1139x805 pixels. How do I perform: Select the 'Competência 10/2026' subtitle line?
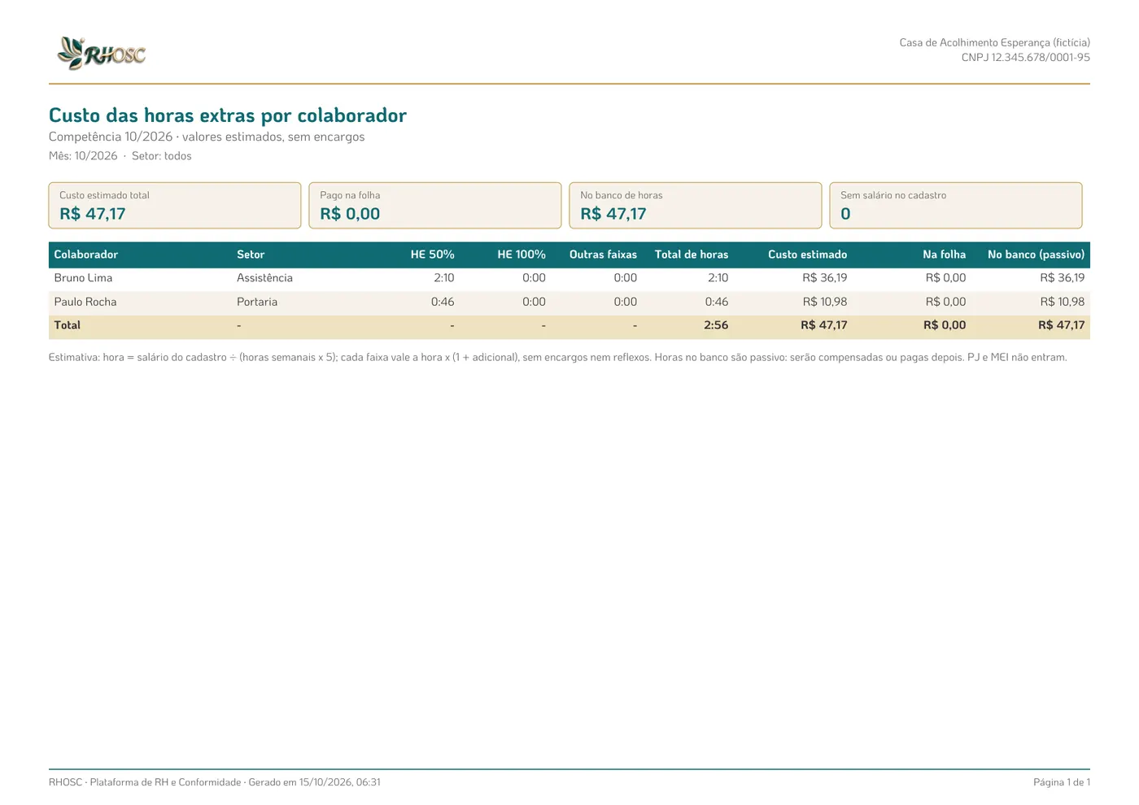(207, 137)
